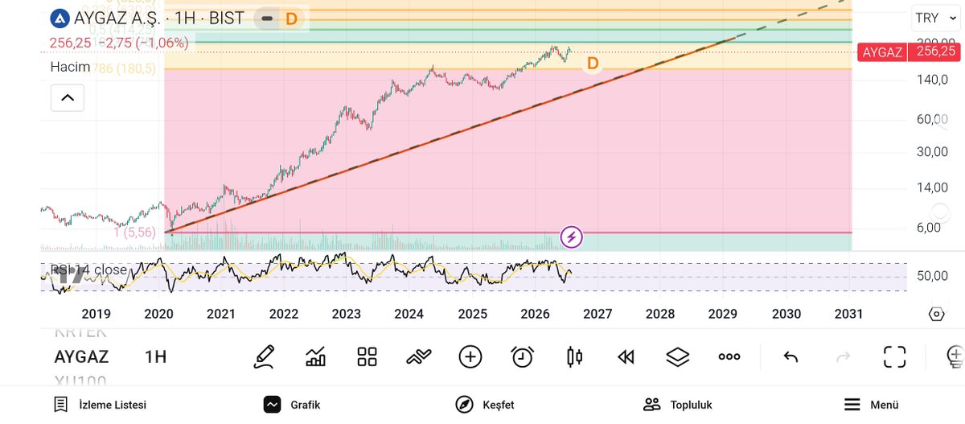The image size is (965, 424).
Task: Tap the 2023 year on time axis
Action: click(x=346, y=314)
